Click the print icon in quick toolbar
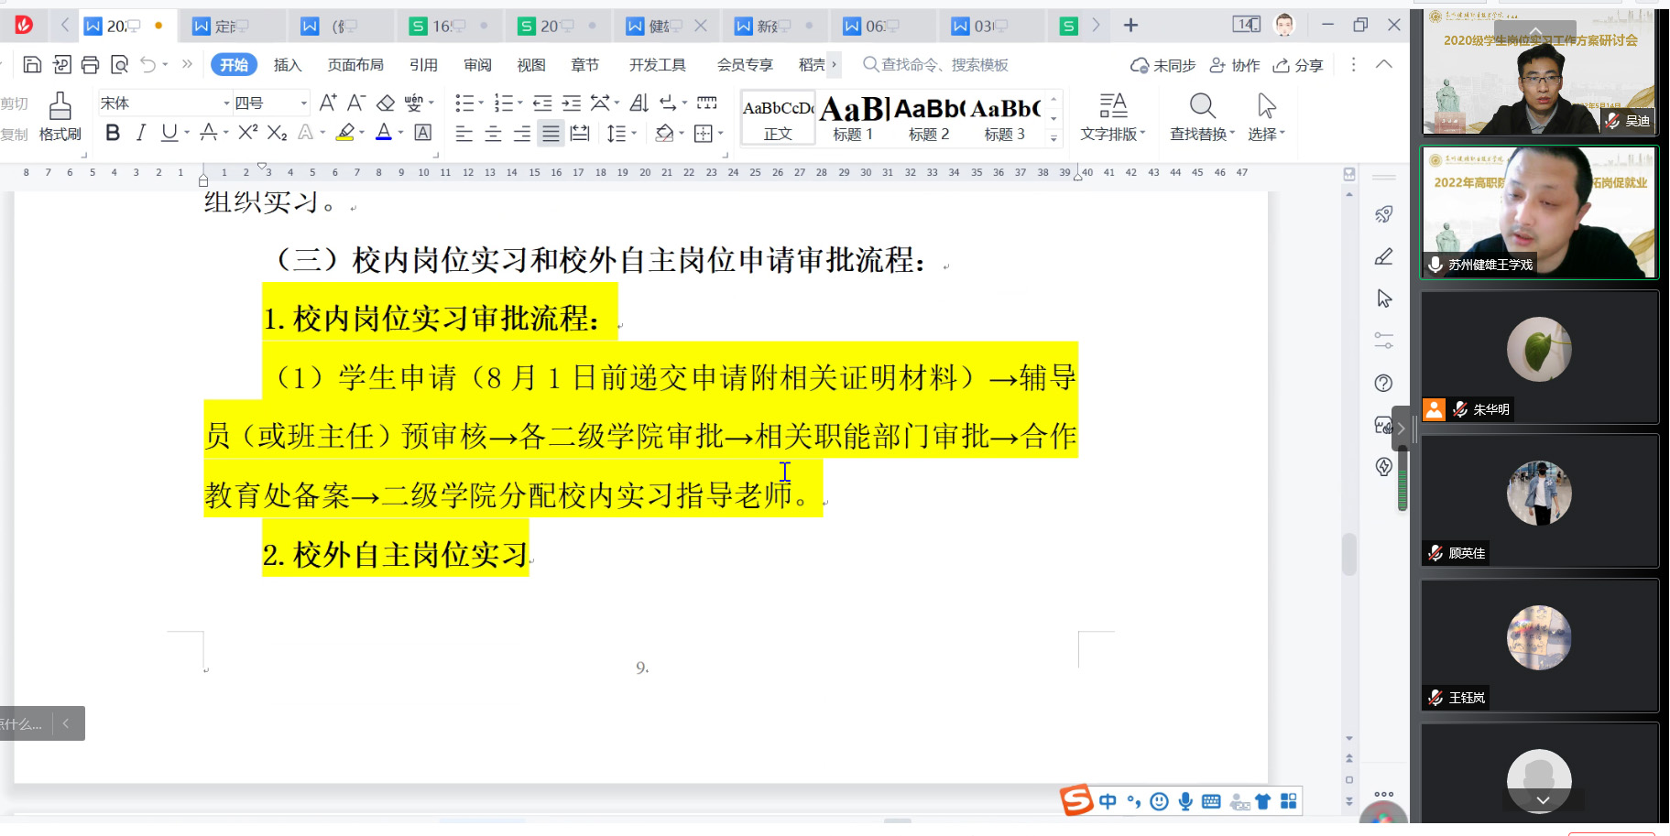This screenshot has height=836, width=1670. pos(90,65)
